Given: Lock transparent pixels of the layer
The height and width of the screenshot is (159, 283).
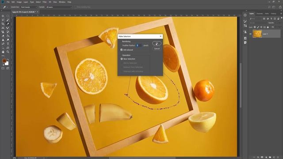Looking at the screenshot, I should (255, 27).
